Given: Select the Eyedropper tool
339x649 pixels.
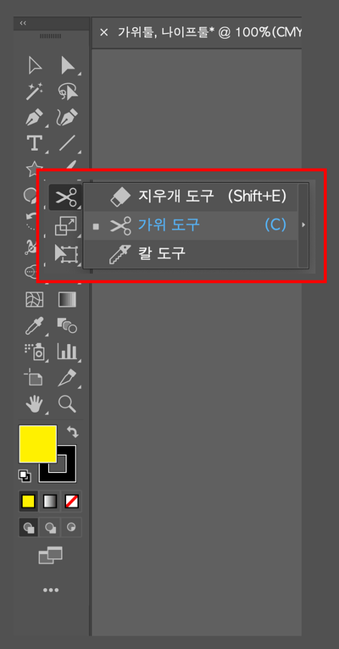Looking at the screenshot, I should 35,325.
